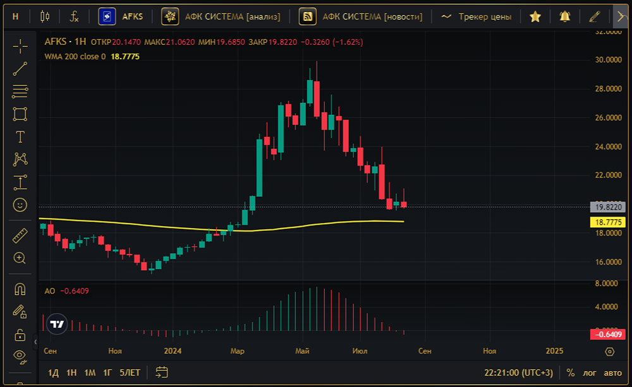Change the H timeframe interval
The height and width of the screenshot is (387, 632).
(x=15, y=16)
